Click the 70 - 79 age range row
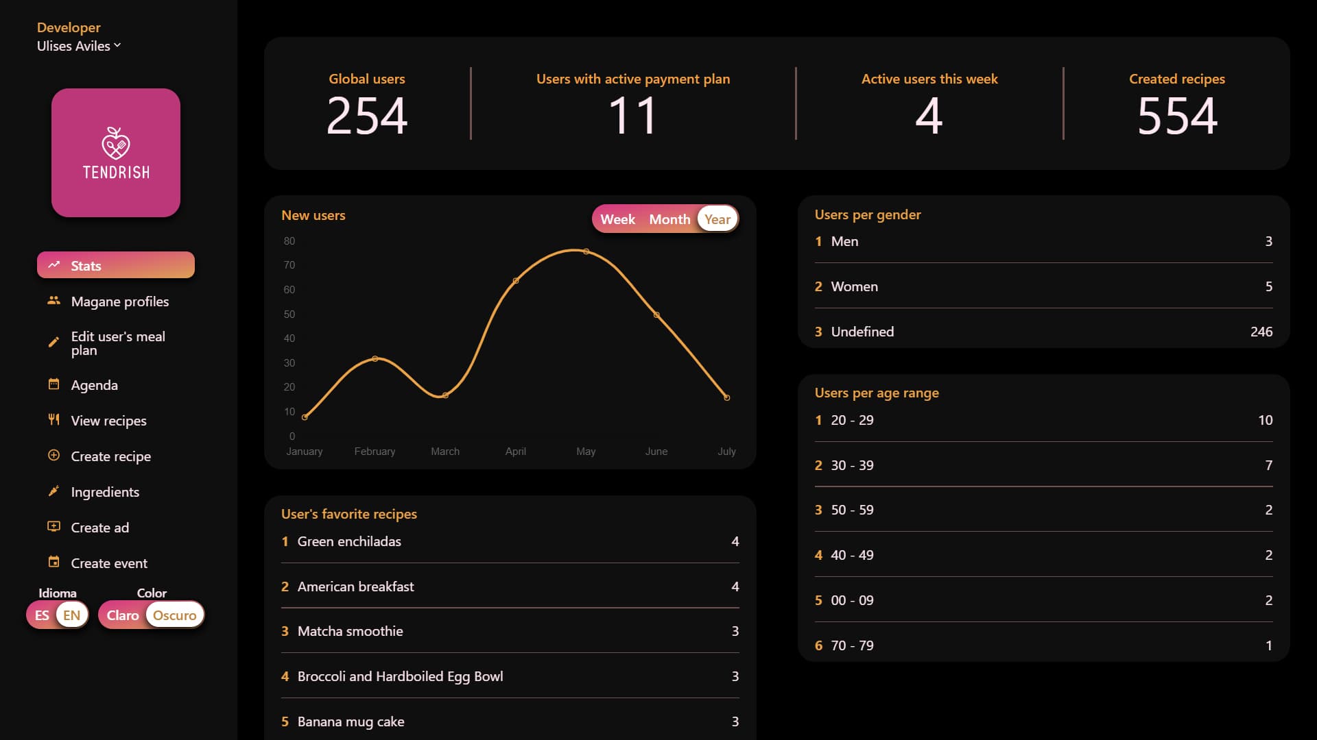The height and width of the screenshot is (740, 1317). pyautogui.click(x=1043, y=645)
